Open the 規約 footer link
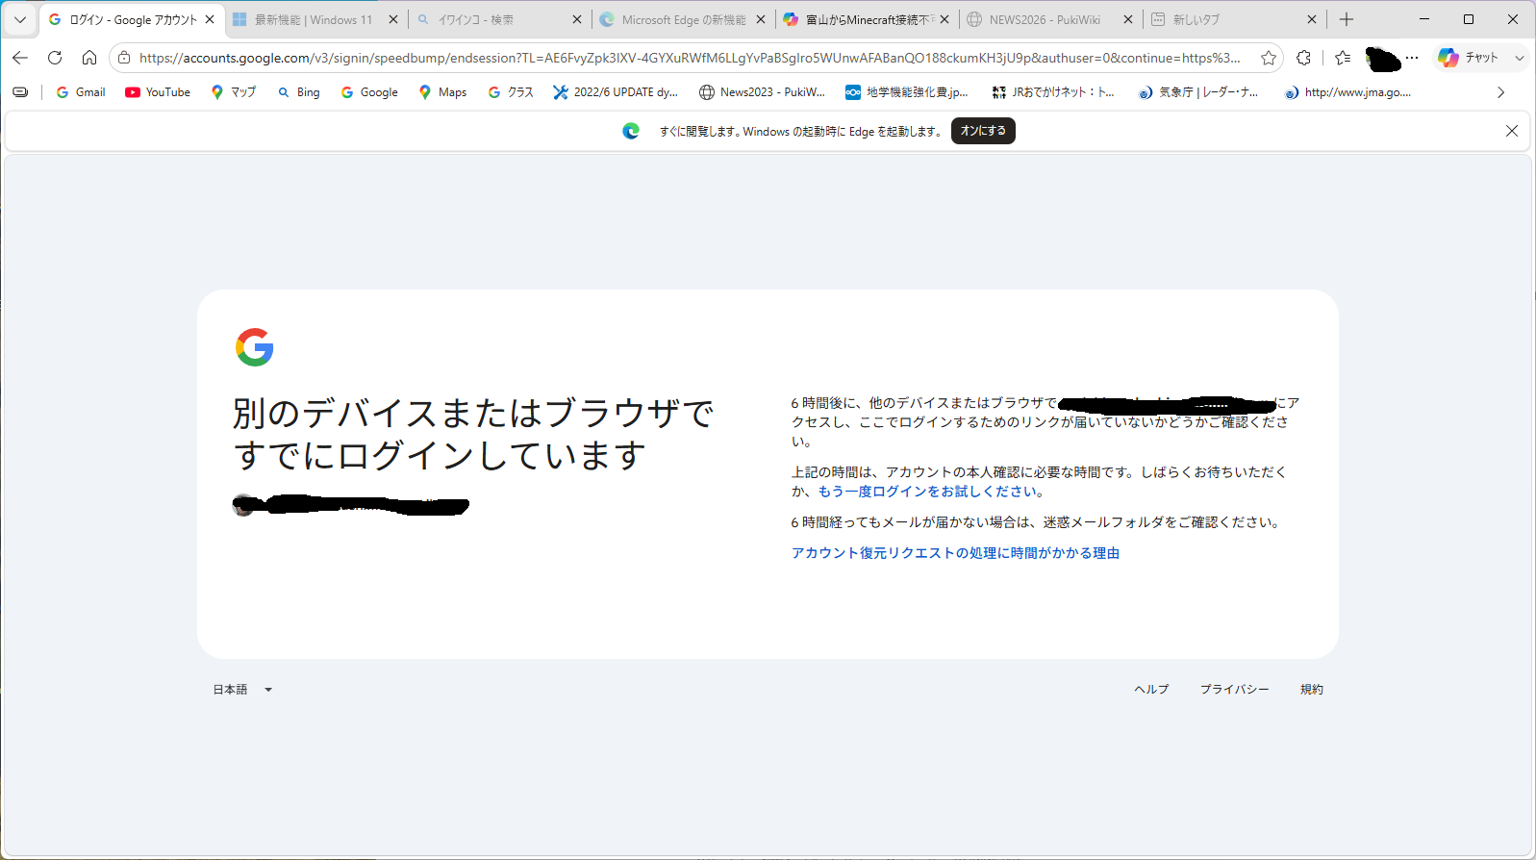 (x=1312, y=690)
